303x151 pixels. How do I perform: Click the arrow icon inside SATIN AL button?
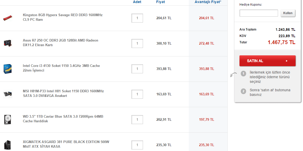287,61
